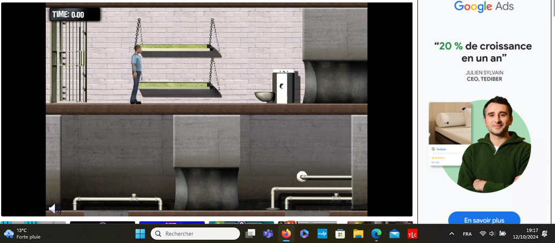Click the barred cell door
Image resolution: width=555 pixels, height=243 pixels.
(x=69, y=61)
